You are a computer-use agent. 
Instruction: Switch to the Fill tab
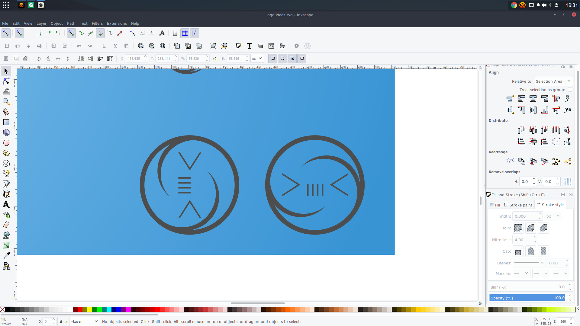point(495,205)
